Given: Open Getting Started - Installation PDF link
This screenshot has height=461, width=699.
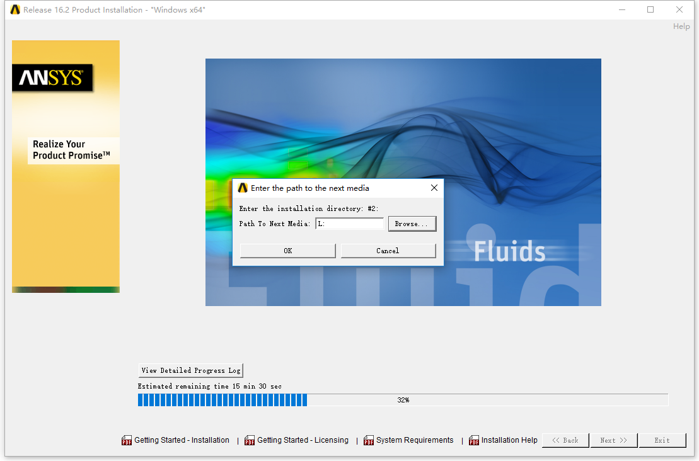Looking at the screenshot, I should pos(182,440).
